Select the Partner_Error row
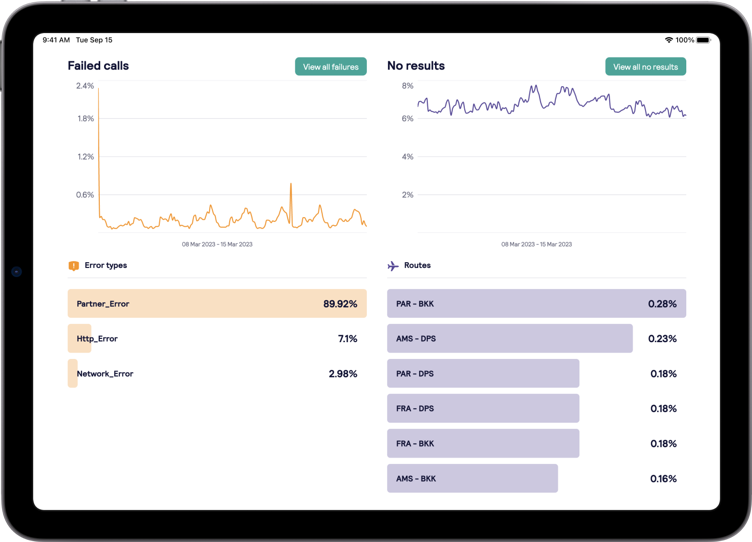Screen dimensions: 752x542 [217, 303]
